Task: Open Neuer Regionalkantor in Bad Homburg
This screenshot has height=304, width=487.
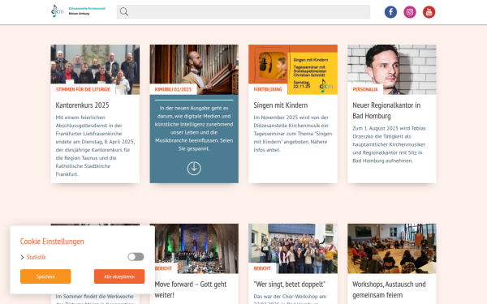Action: point(386,110)
